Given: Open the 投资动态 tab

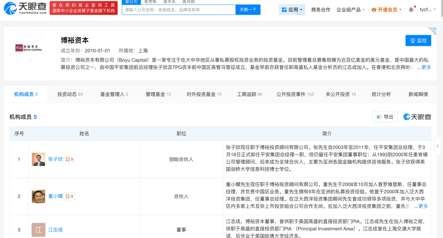Looking at the screenshot, I should (66, 94).
